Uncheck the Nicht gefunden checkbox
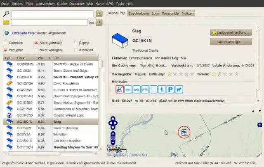264x167 pixels. (x=36, y=43)
